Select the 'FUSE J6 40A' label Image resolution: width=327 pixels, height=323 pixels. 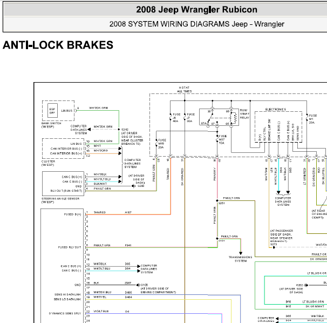tap(175, 118)
